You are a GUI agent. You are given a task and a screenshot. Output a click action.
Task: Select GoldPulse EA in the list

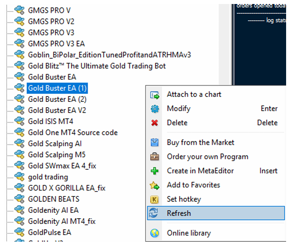(49, 232)
